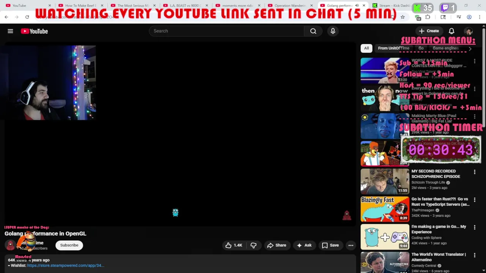Open options for making a game in Go video
The height and width of the screenshot is (273, 486).
pyautogui.click(x=475, y=227)
